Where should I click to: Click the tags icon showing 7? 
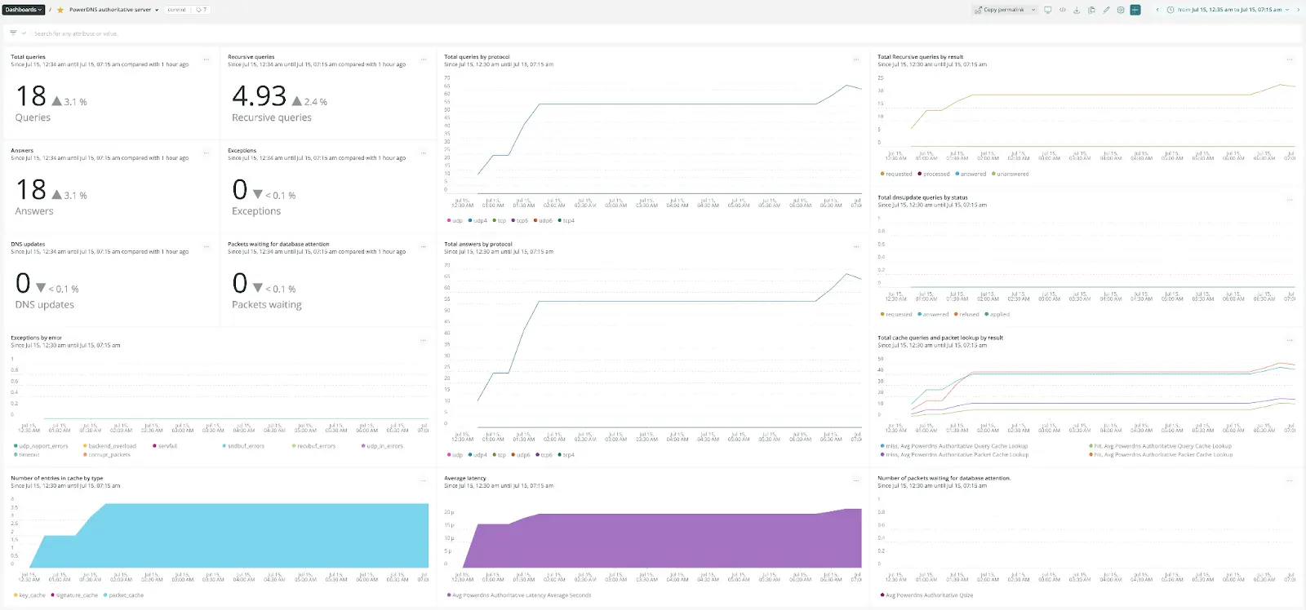(x=202, y=10)
